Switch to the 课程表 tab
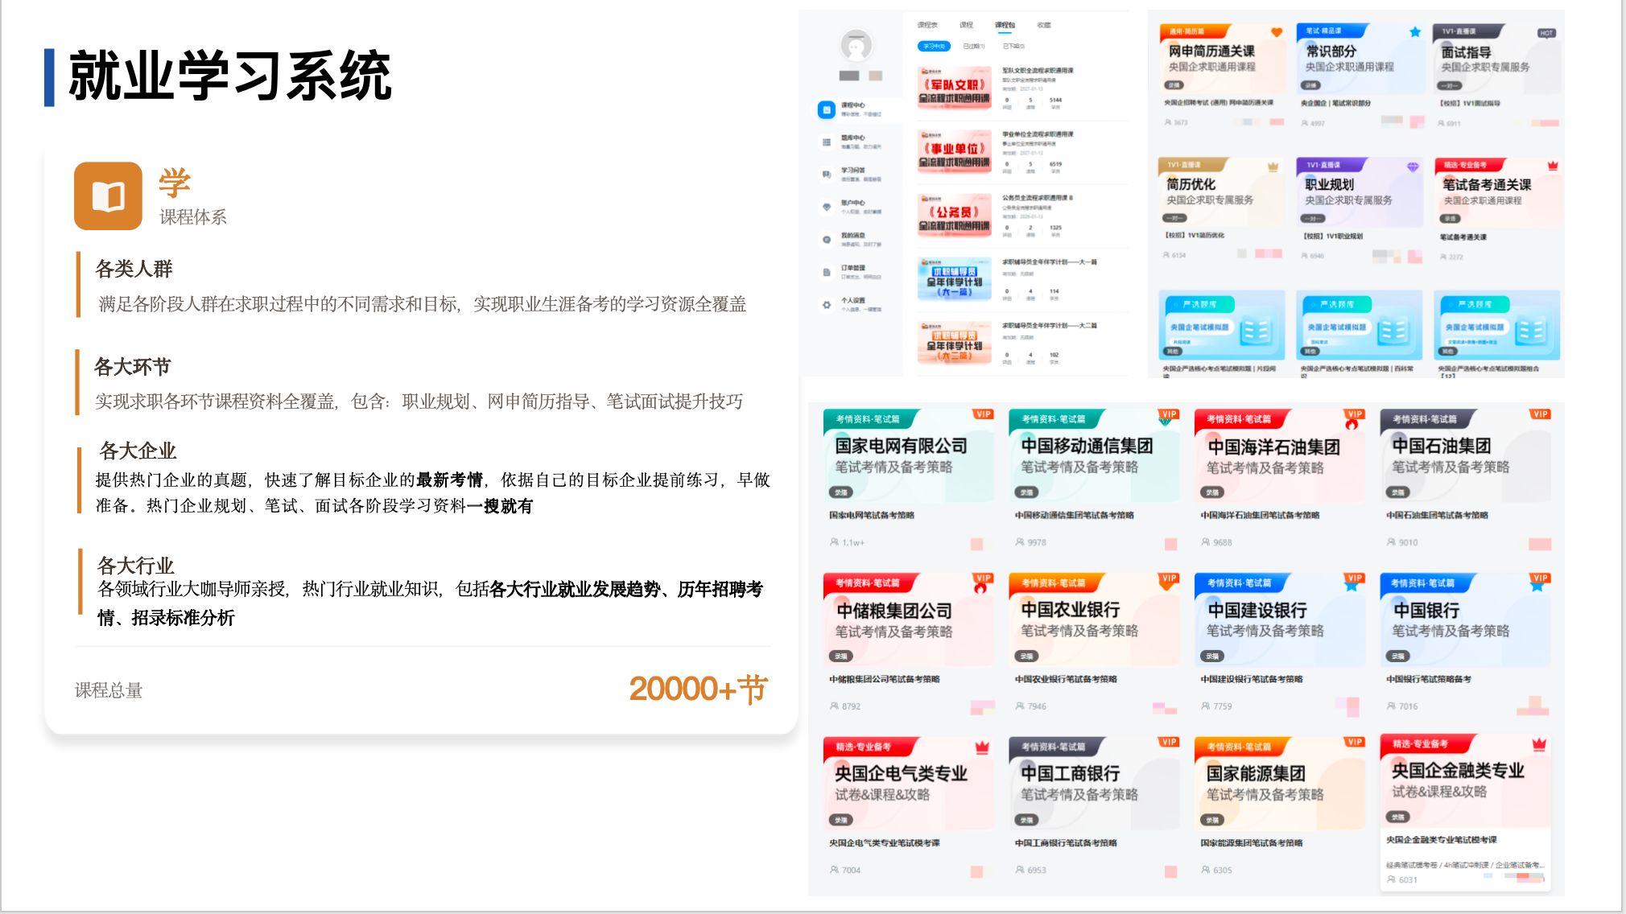1626x914 pixels. tap(927, 25)
